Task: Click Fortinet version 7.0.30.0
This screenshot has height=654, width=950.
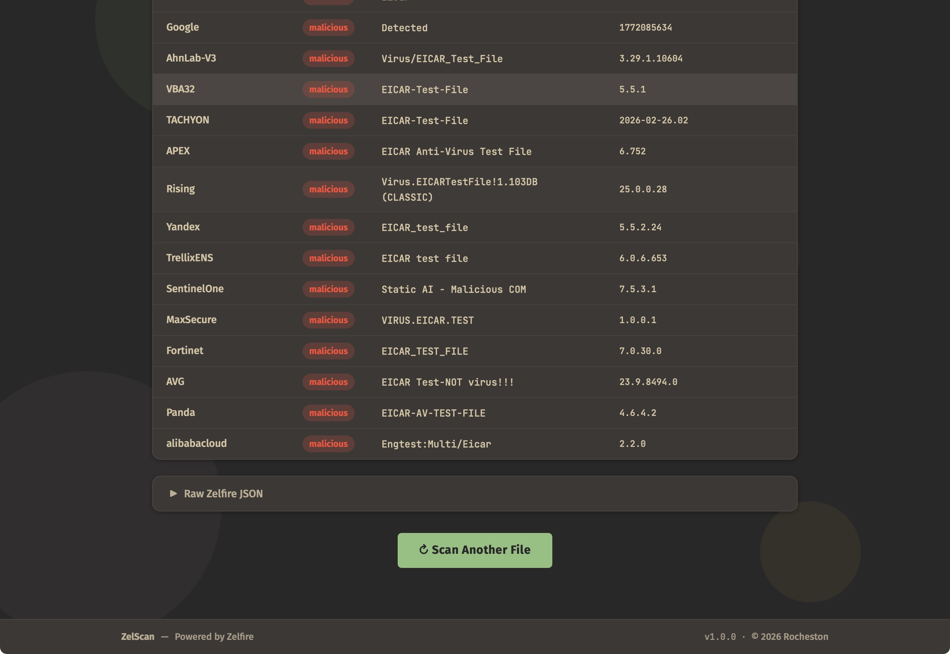Action: pos(640,351)
